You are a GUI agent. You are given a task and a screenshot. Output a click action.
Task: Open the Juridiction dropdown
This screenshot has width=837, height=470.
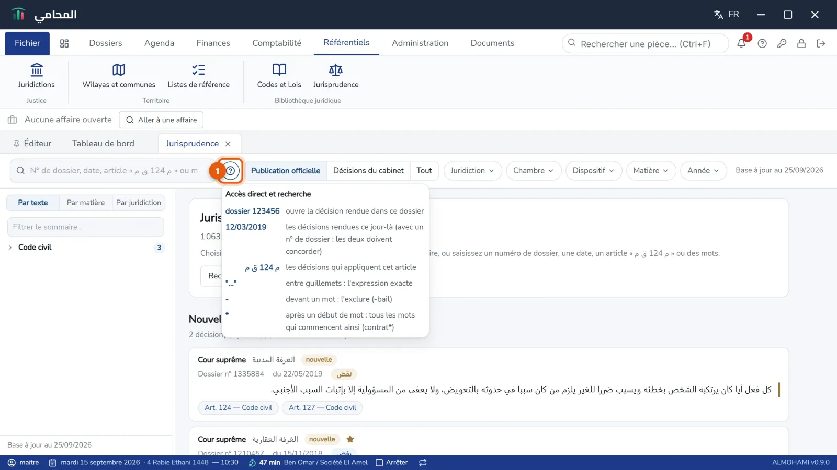click(472, 171)
